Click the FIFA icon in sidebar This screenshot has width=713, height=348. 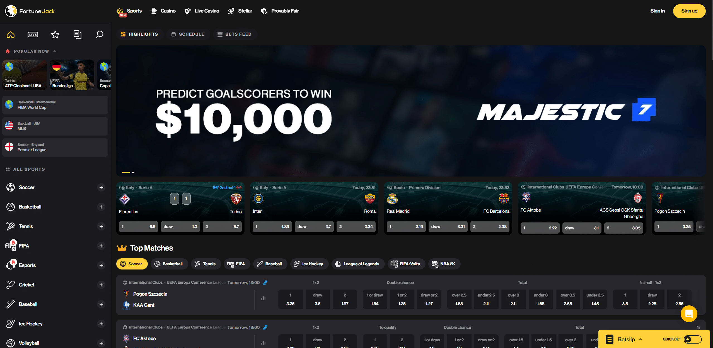pyautogui.click(x=11, y=245)
